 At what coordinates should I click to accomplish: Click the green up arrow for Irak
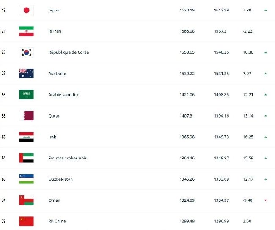[266, 137]
